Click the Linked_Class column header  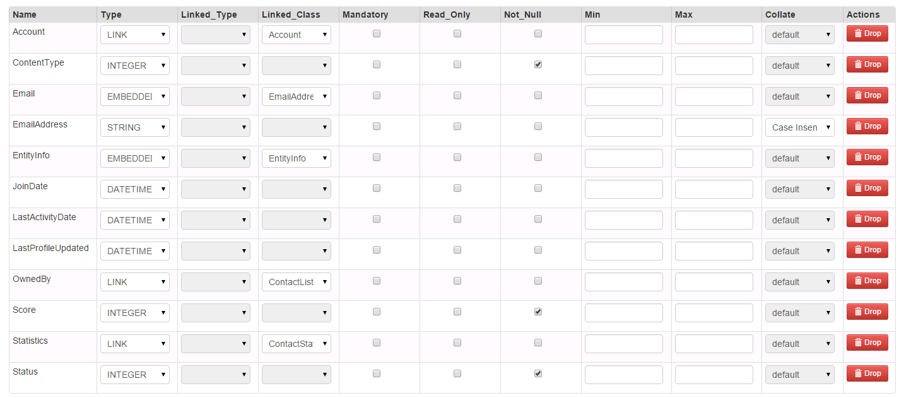click(x=291, y=15)
